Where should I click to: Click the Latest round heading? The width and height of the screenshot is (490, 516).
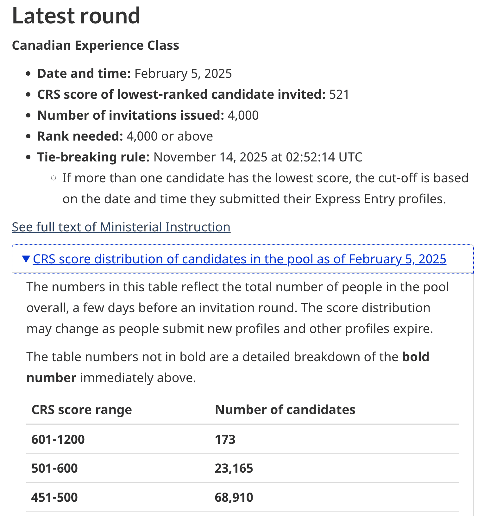pyautogui.click(x=76, y=16)
